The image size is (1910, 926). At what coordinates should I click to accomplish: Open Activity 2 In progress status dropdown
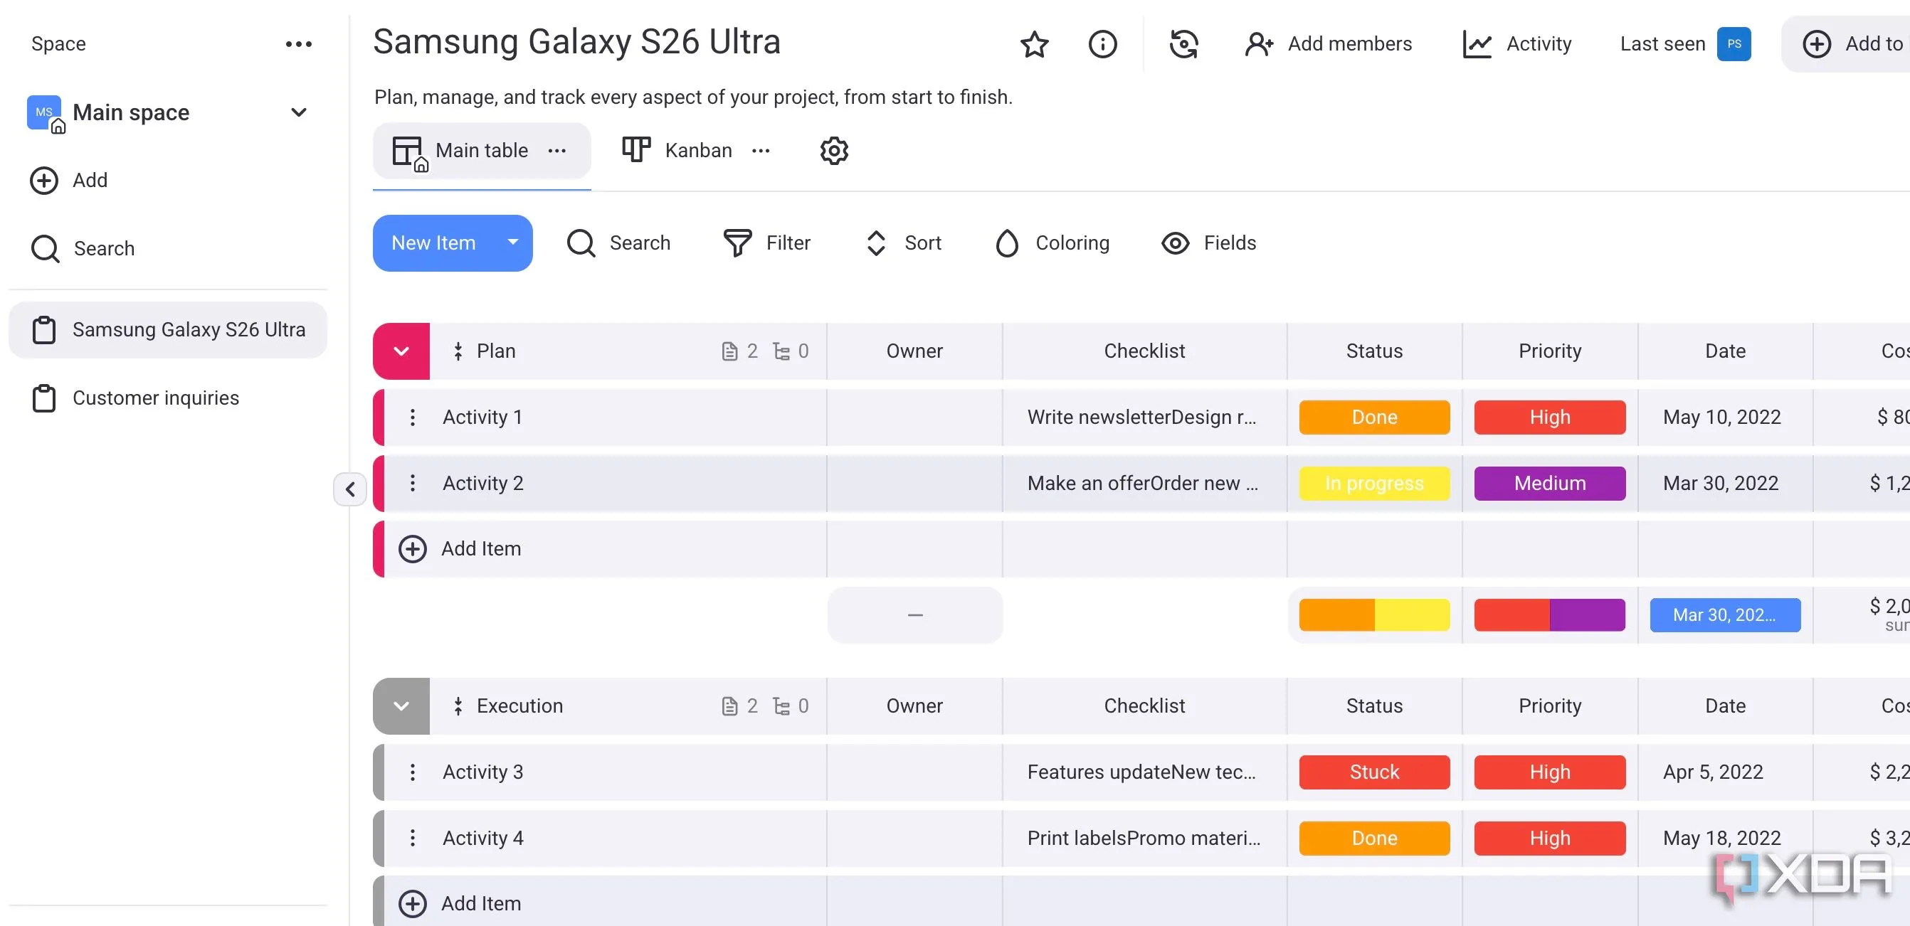(1374, 484)
